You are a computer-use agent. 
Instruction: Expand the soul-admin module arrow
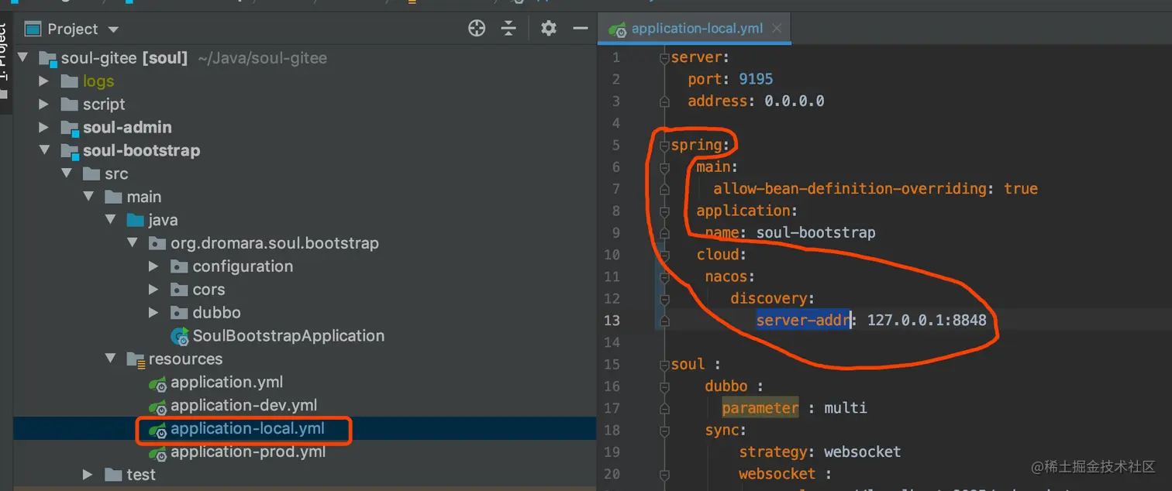pyautogui.click(x=43, y=128)
